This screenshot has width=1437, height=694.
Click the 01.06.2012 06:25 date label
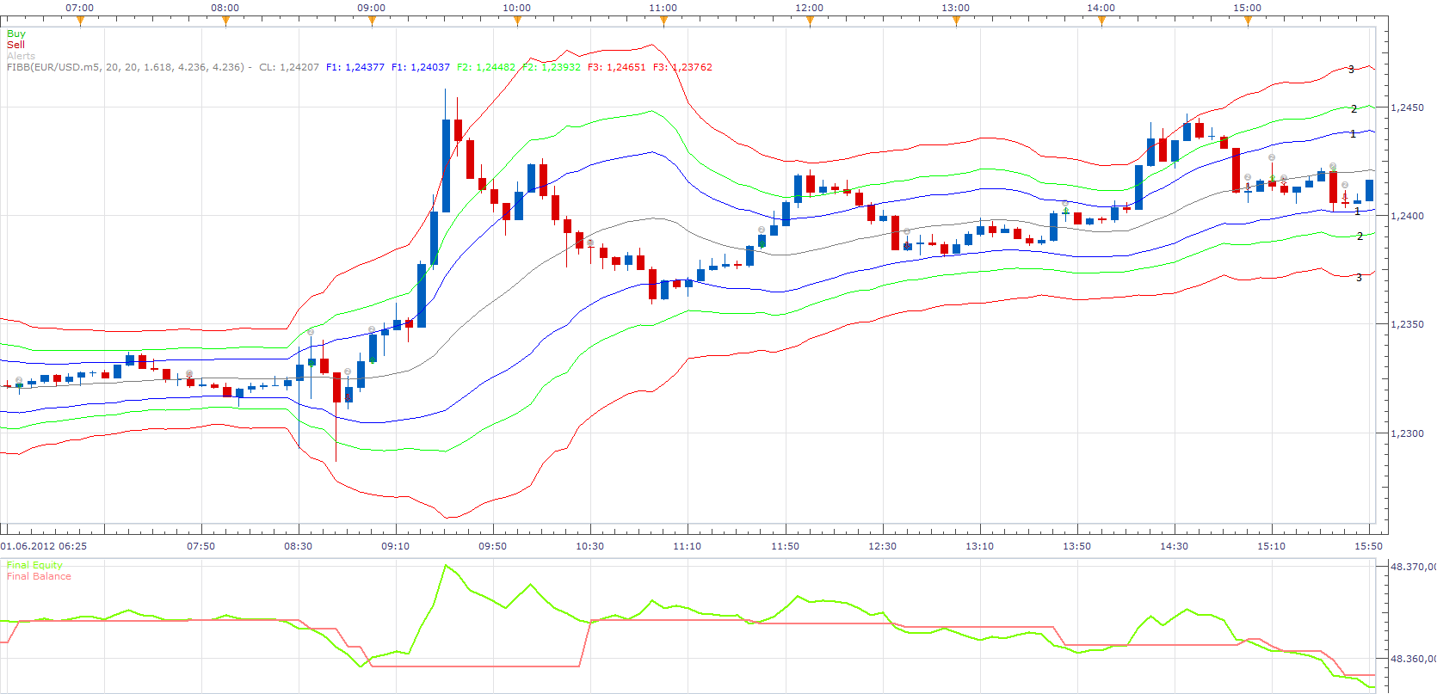coord(43,546)
